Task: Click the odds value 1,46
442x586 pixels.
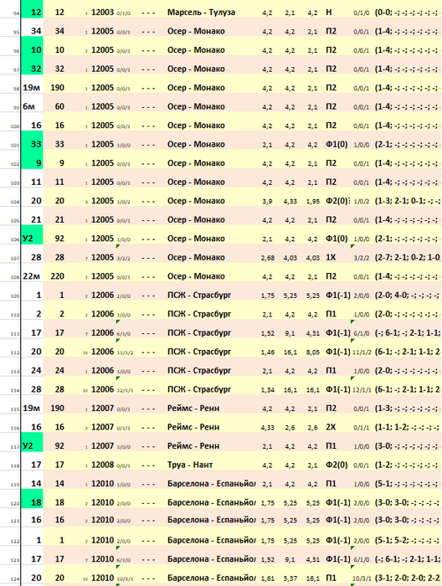Action: pyautogui.click(x=268, y=352)
